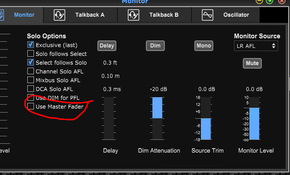Toggle the Dim button
The height and width of the screenshot is (175, 290).
(x=155, y=46)
